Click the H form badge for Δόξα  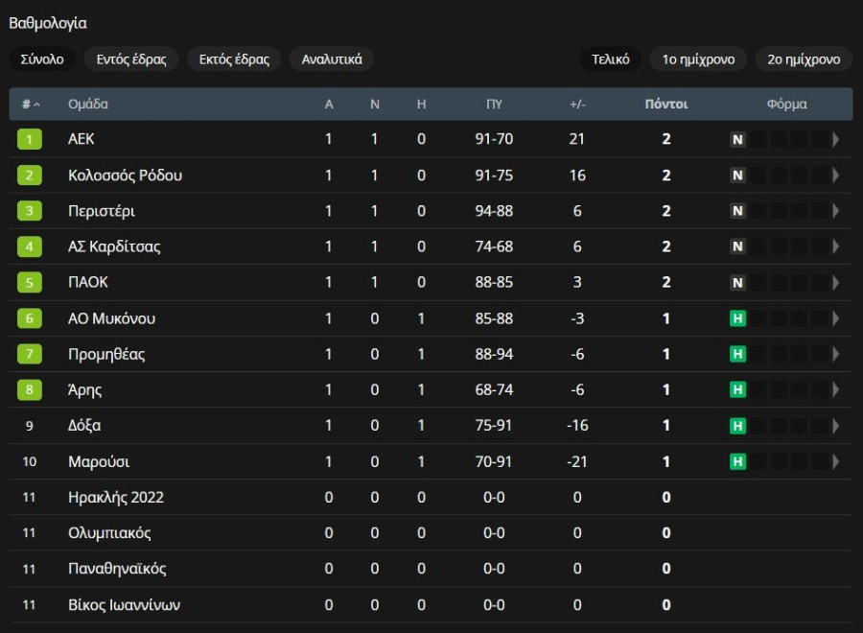(x=737, y=426)
